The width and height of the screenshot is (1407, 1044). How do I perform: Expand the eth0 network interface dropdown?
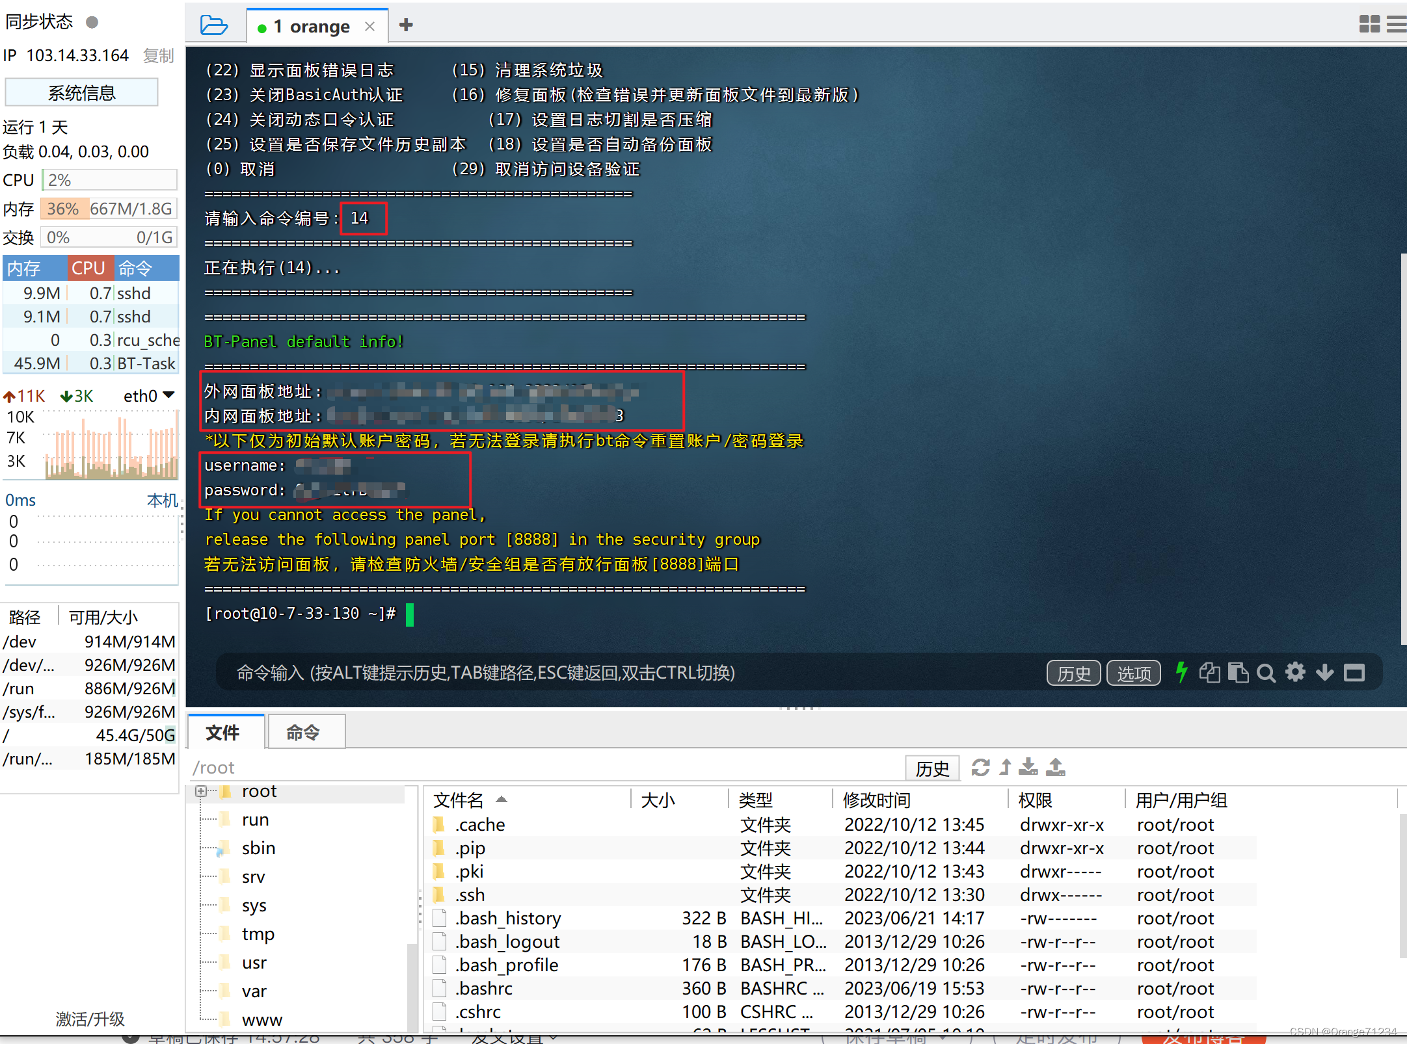pyautogui.click(x=168, y=395)
